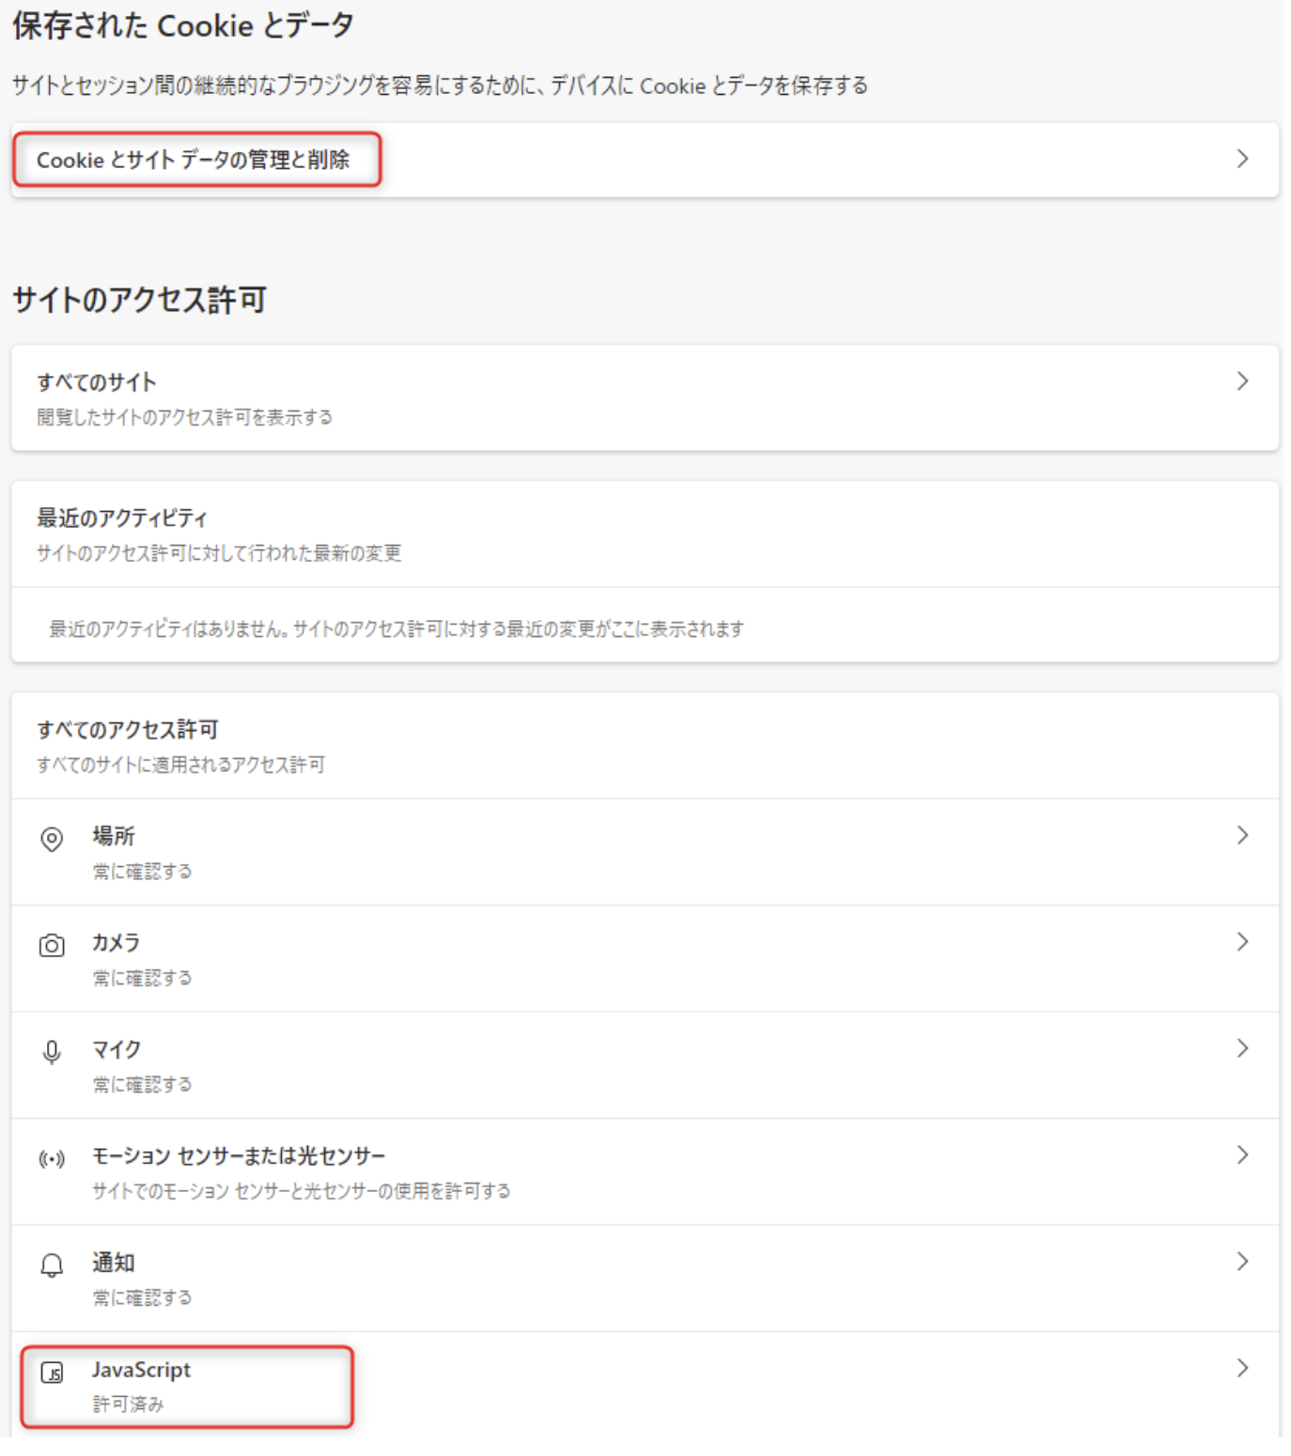Click the camera icon next to カメラ

click(x=50, y=942)
